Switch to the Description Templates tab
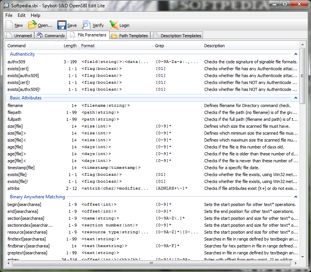The height and width of the screenshot is (272, 311). (x=177, y=36)
